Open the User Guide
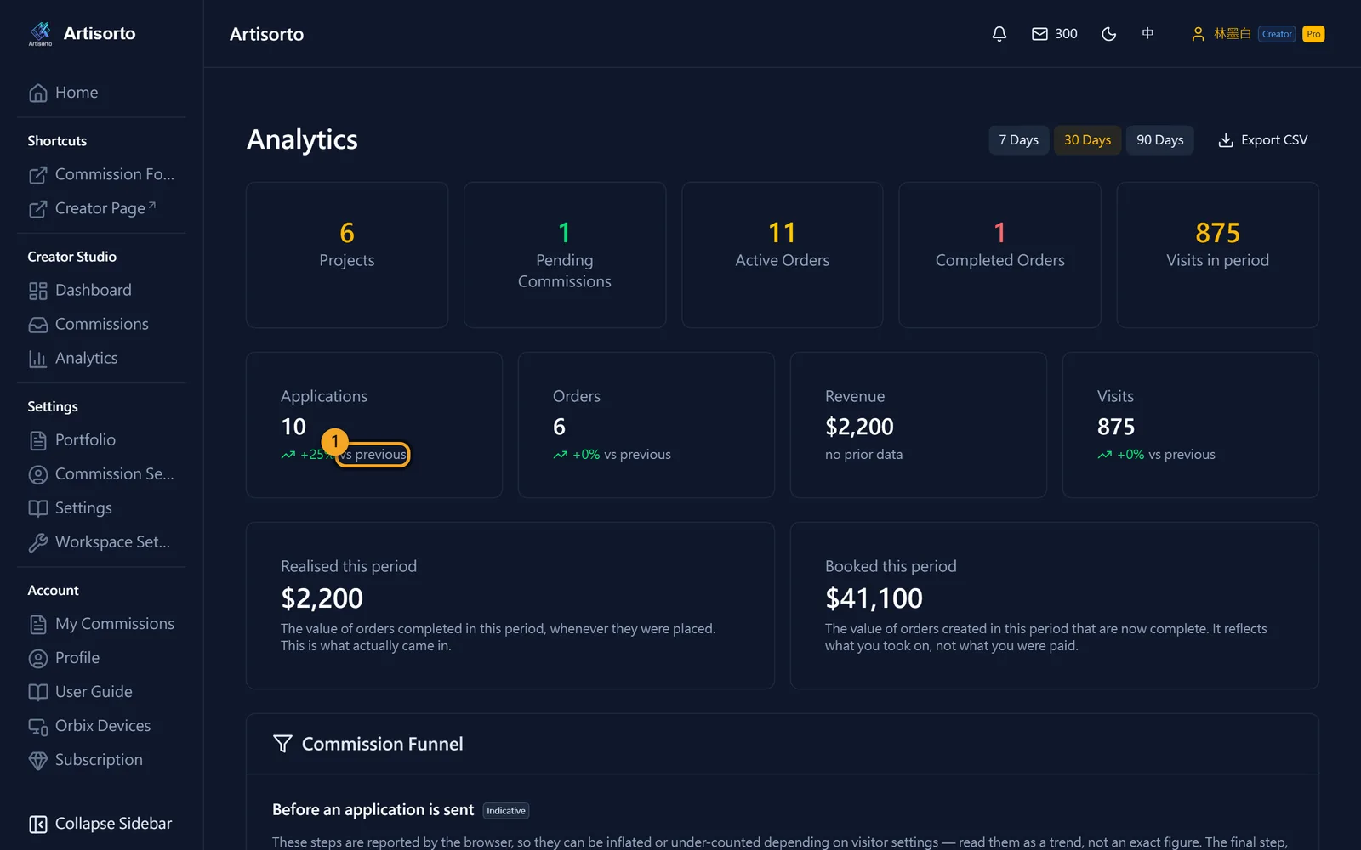The width and height of the screenshot is (1361, 850). (x=101, y=691)
